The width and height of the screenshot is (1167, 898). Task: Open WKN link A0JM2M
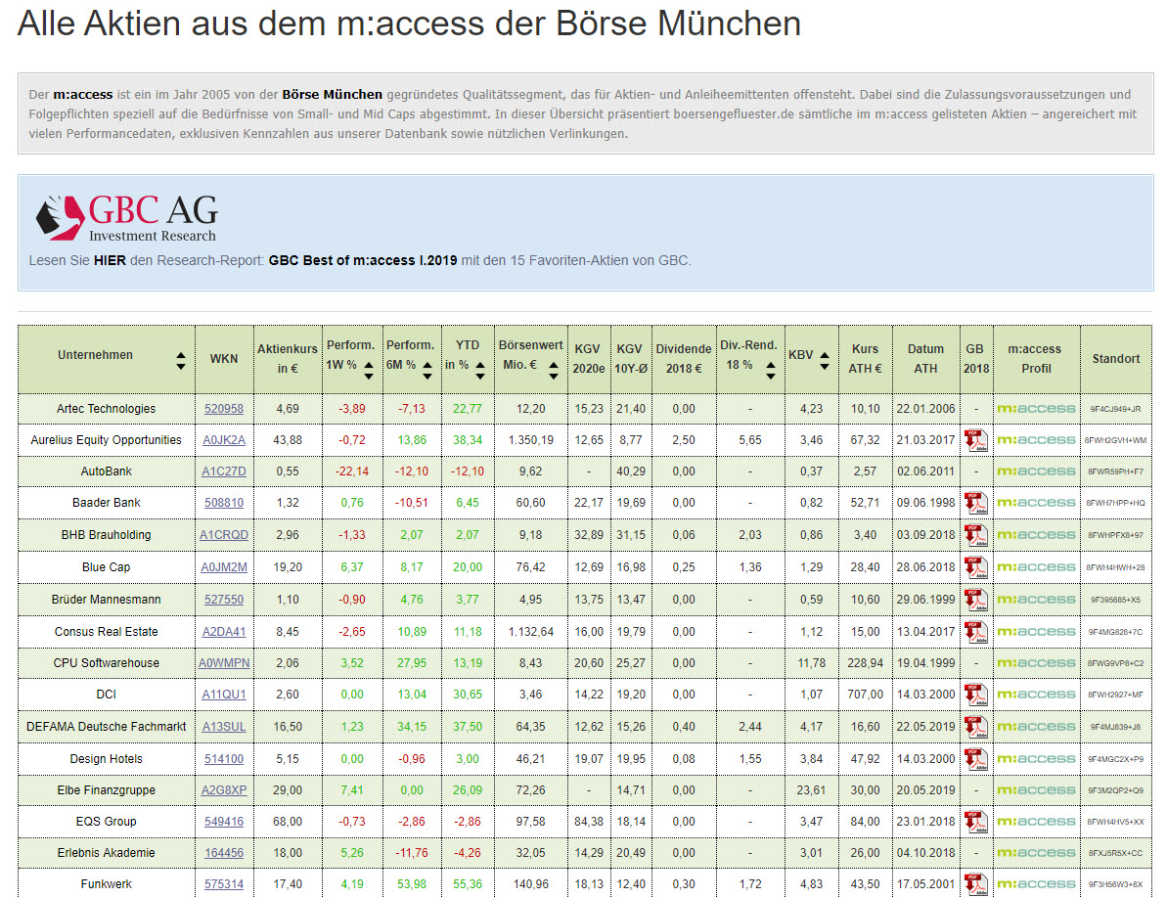[224, 567]
